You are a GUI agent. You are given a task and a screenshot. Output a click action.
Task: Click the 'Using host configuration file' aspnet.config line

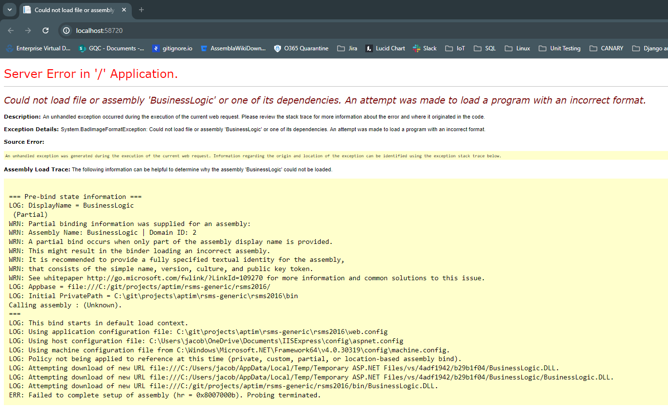click(206, 341)
